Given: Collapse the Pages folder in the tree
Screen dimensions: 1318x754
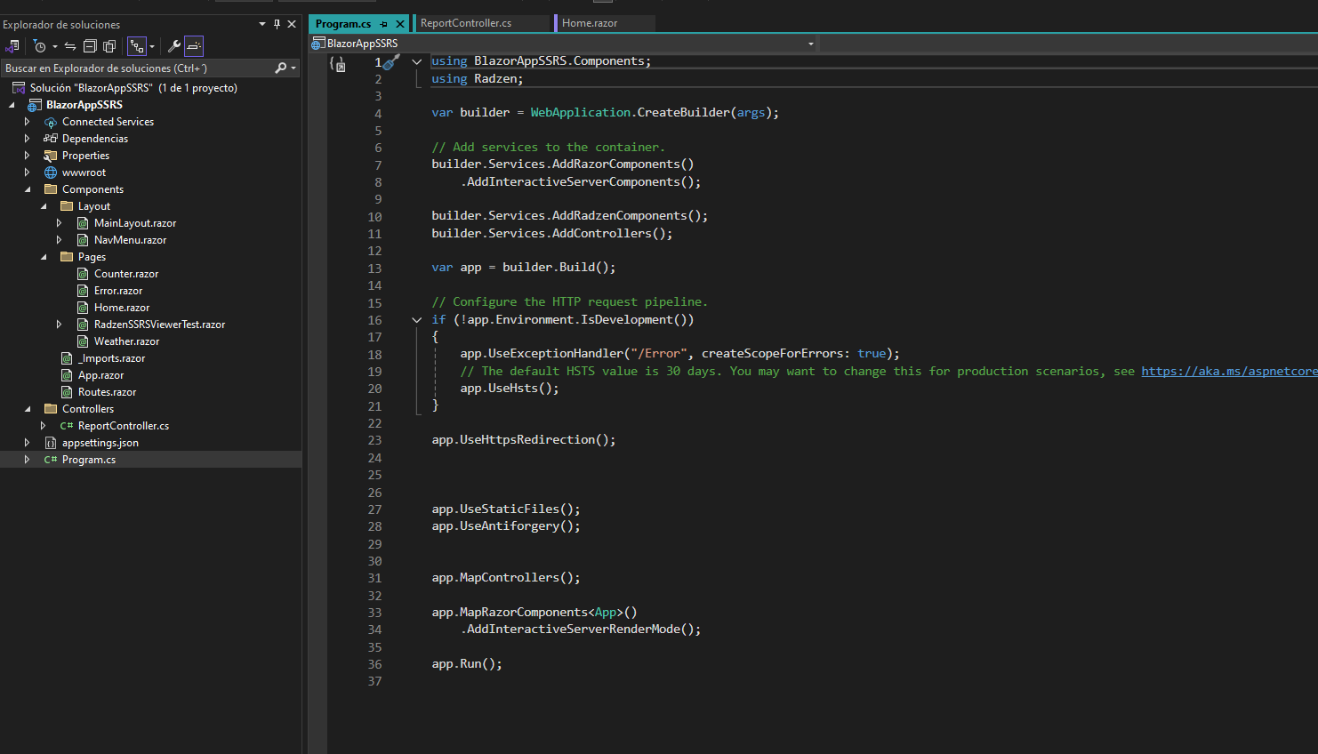Looking at the screenshot, I should [44, 257].
